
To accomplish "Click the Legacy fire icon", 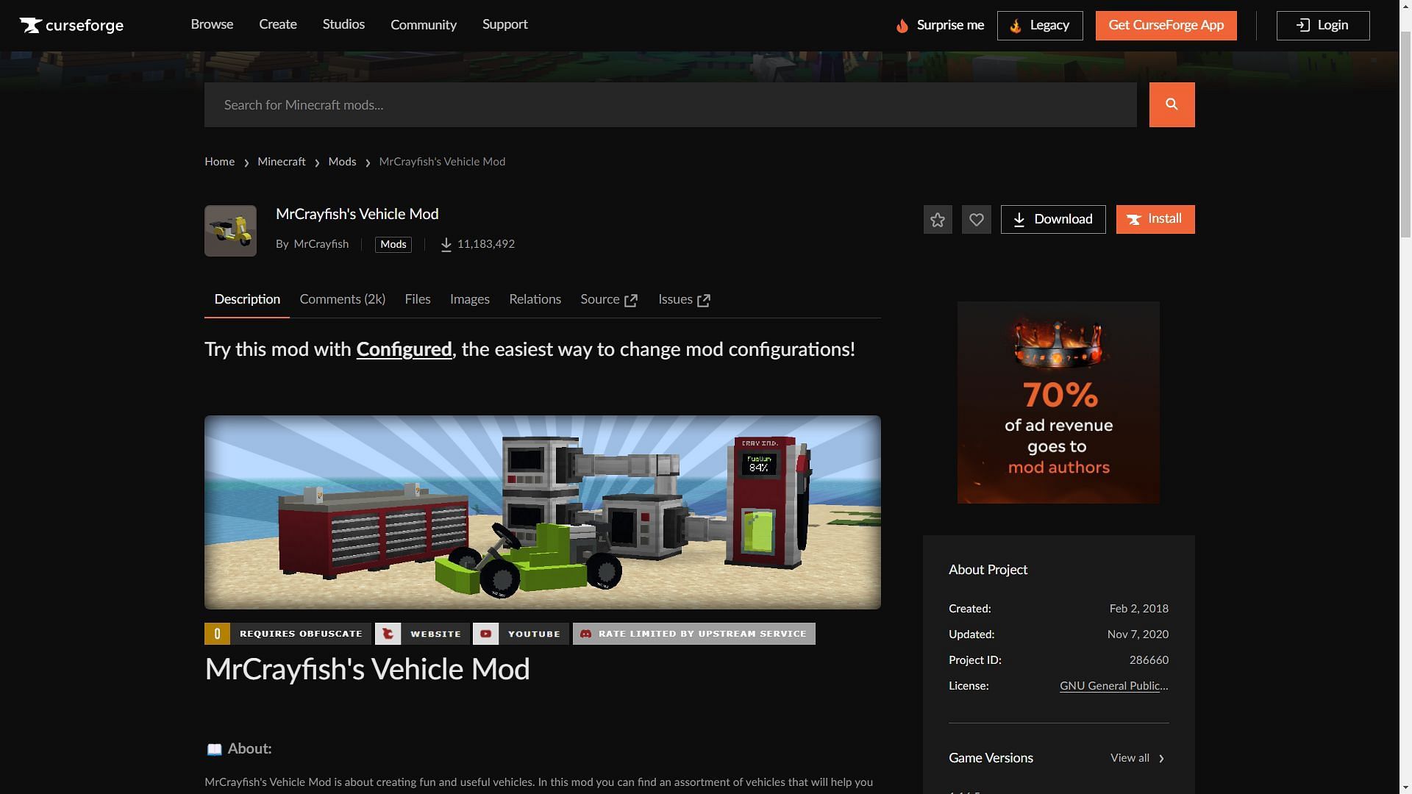I will 1016,25.
